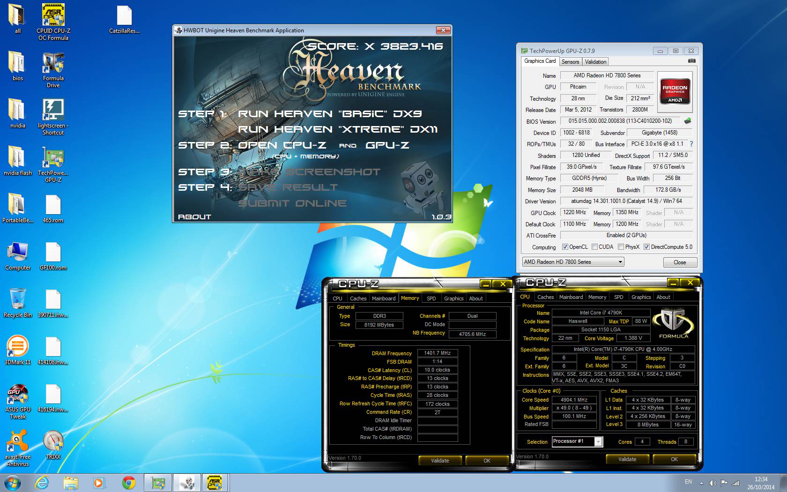Switch to Validation tab in GPU-Z

coord(595,62)
